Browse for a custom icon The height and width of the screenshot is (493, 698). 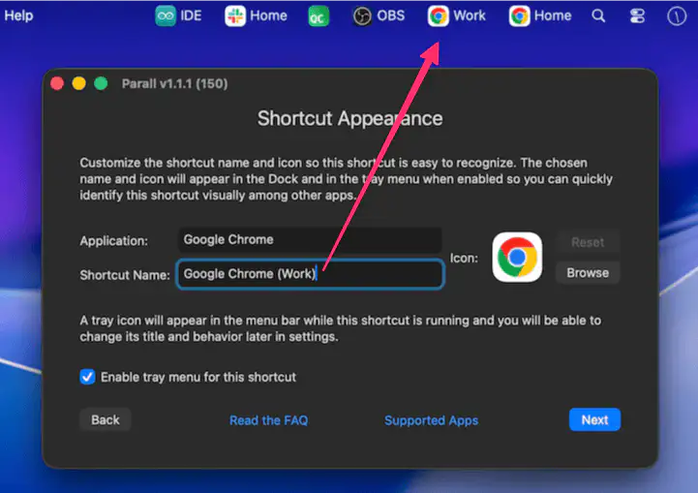point(588,273)
